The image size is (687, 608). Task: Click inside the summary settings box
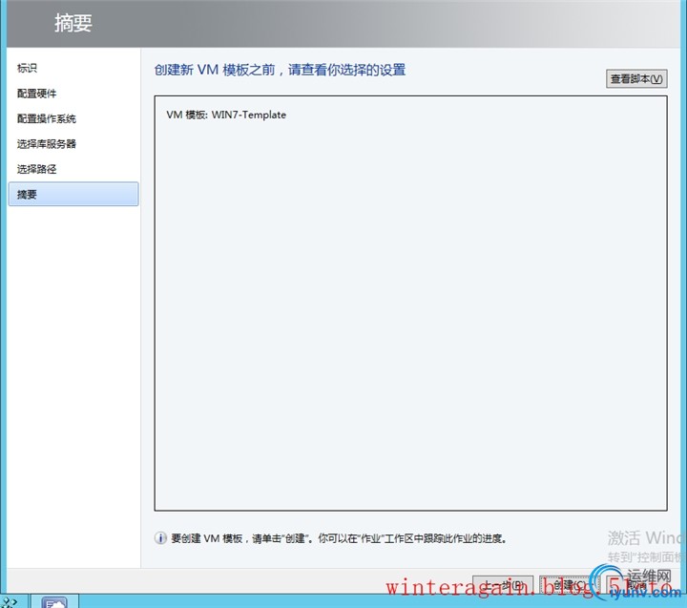click(x=410, y=304)
